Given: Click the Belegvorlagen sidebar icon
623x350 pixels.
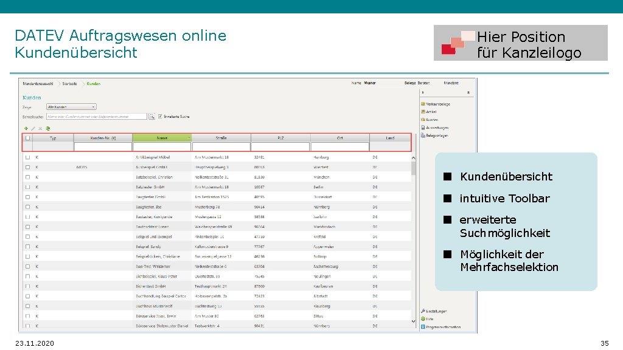Looking at the screenshot, I should (x=423, y=136).
